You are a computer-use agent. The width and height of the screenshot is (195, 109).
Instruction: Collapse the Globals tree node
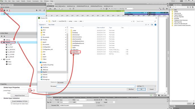[x=2, y=42]
